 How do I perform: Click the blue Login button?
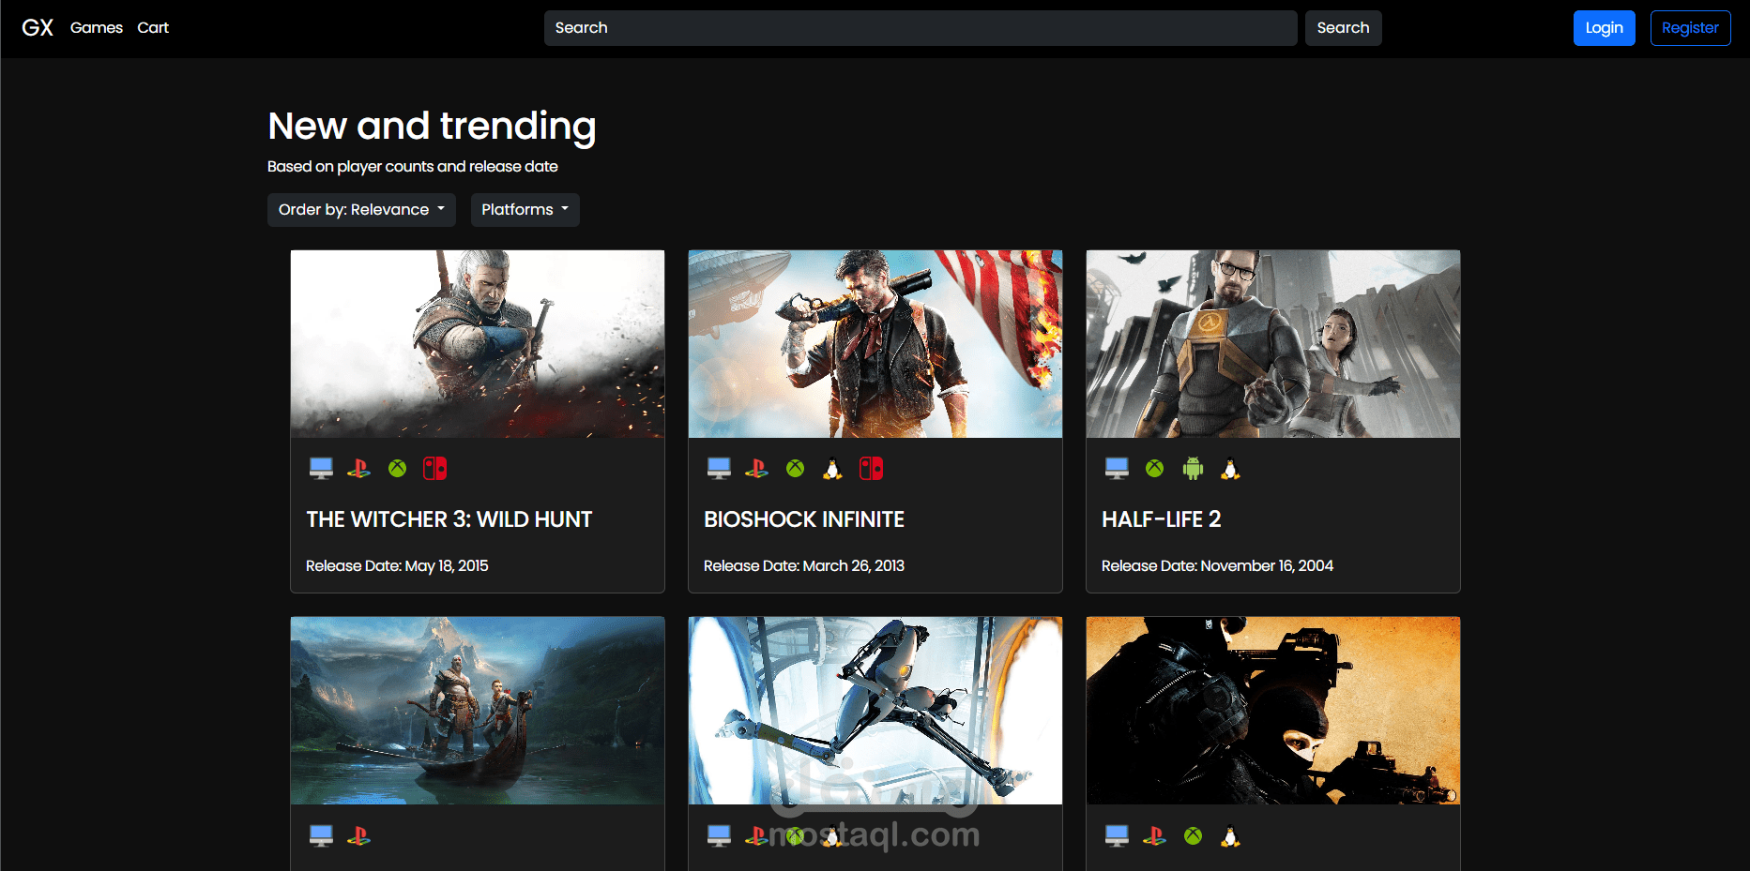pyautogui.click(x=1605, y=28)
